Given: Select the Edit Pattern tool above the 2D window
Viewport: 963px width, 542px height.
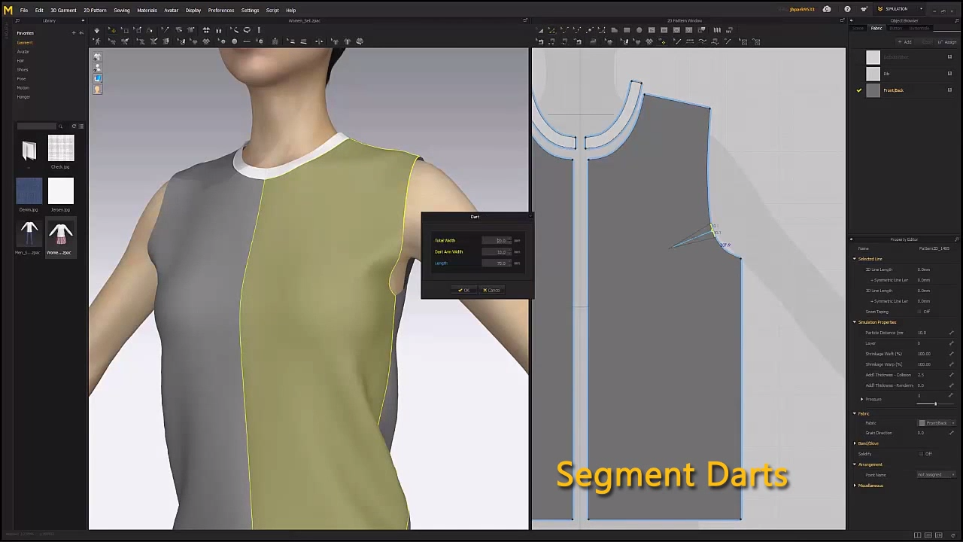Looking at the screenshot, I should coord(551,30).
